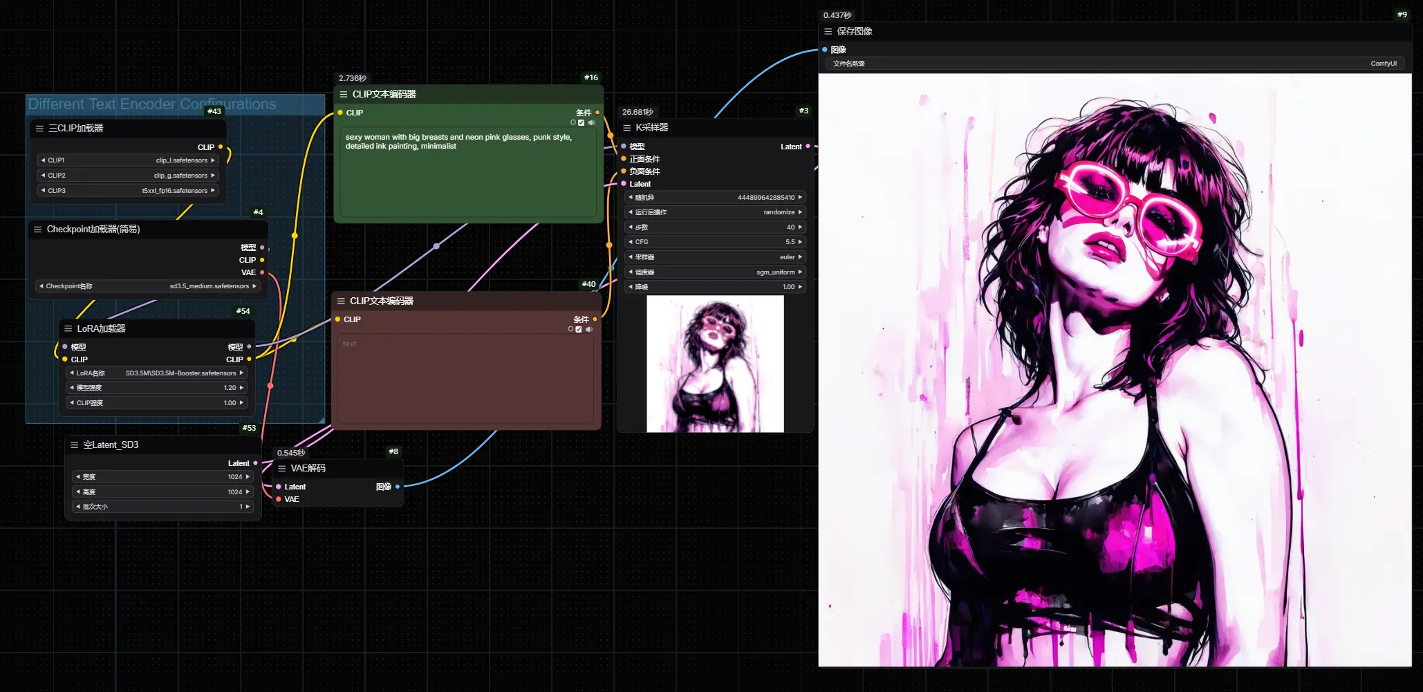
Task: Open LoRA名称 SD3.5M-Booster dropdown
Action: pos(157,373)
